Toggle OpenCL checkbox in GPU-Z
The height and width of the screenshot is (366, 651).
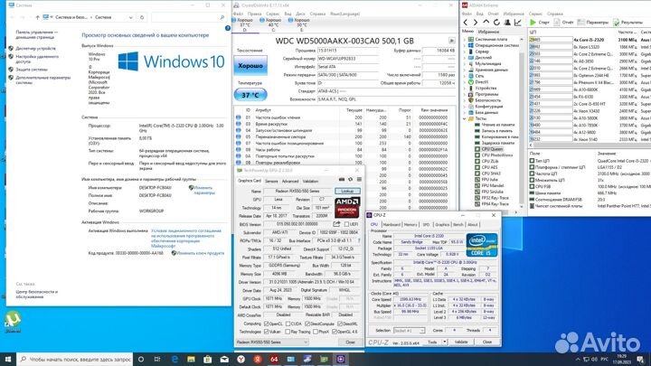267,324
